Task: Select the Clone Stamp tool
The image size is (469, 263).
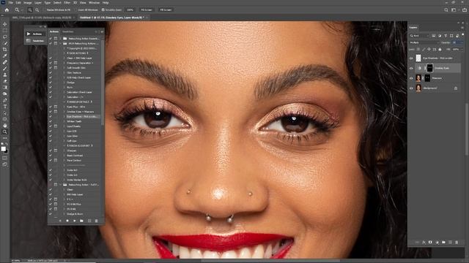Action: [x=5, y=75]
